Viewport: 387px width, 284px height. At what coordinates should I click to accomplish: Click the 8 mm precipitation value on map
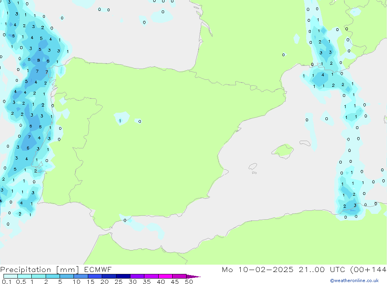pyautogui.click(x=38, y=60)
